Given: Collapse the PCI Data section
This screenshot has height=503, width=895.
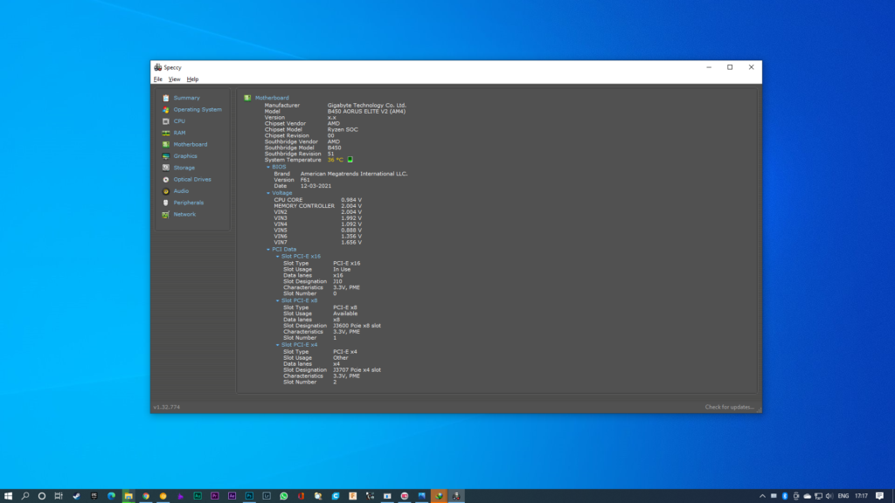Looking at the screenshot, I should pos(268,249).
